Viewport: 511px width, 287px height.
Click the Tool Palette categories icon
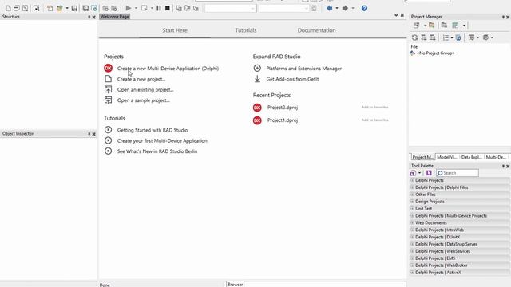coord(414,173)
